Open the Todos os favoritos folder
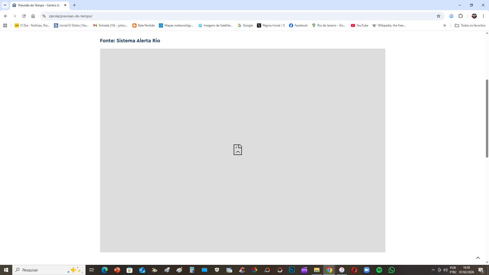This screenshot has height=275, width=489. (470, 25)
